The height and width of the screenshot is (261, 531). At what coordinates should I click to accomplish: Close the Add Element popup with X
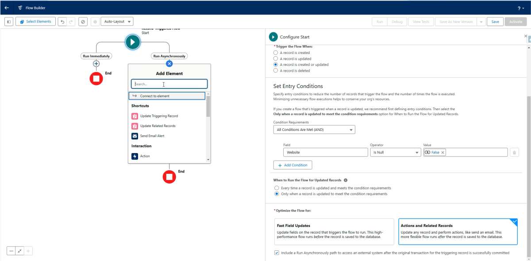pyautogui.click(x=169, y=64)
